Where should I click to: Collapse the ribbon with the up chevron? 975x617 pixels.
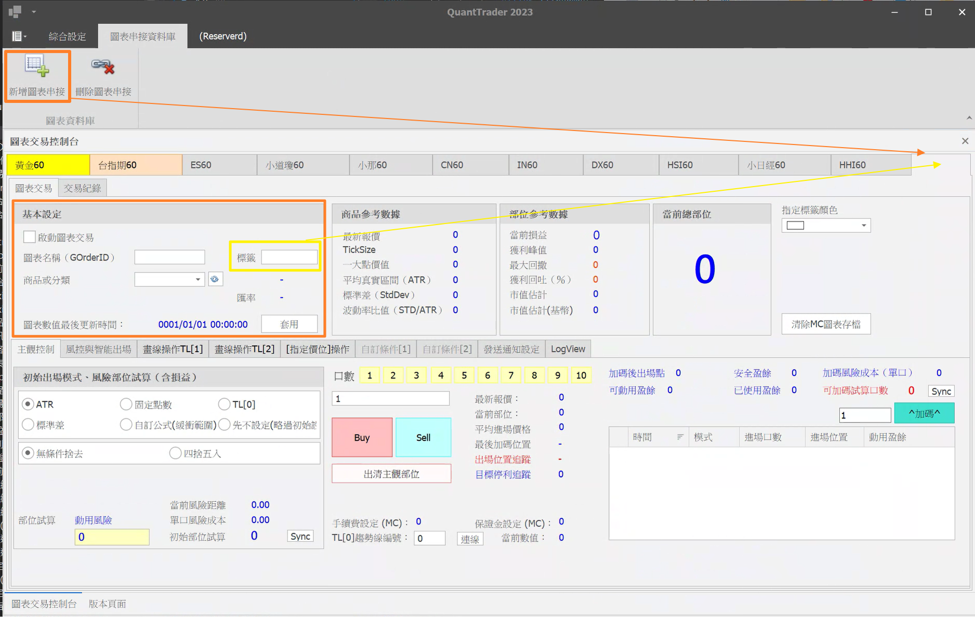click(969, 118)
